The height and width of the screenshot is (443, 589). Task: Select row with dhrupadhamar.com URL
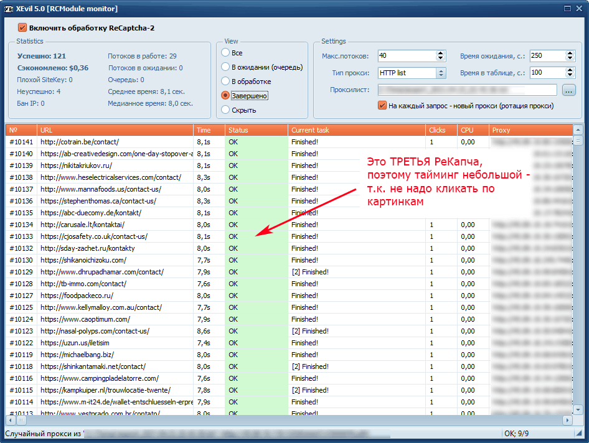[290, 272]
